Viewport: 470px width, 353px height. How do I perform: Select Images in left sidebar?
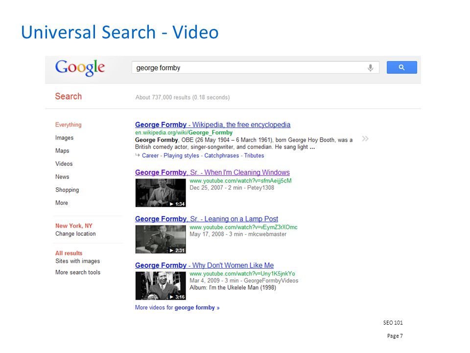pos(64,138)
